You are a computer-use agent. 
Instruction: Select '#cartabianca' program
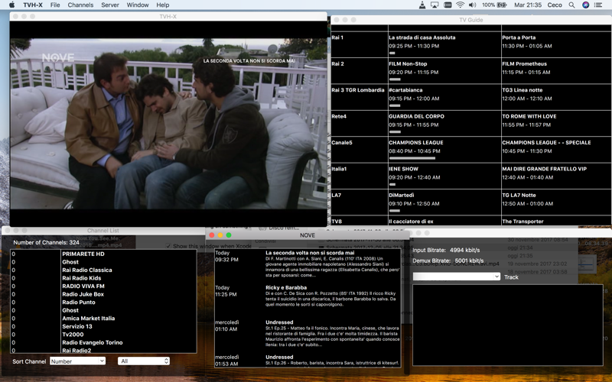405,90
